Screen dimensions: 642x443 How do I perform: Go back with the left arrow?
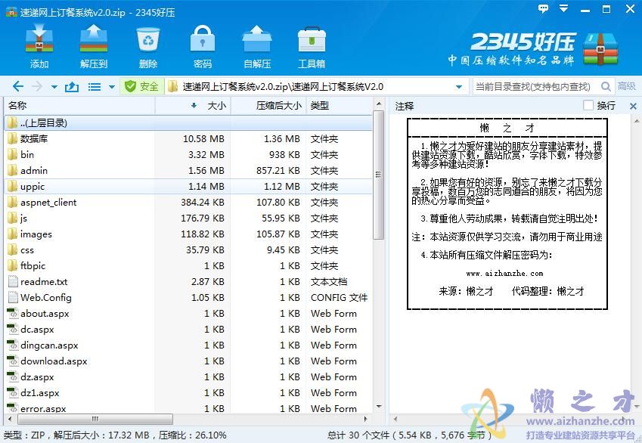coord(18,86)
